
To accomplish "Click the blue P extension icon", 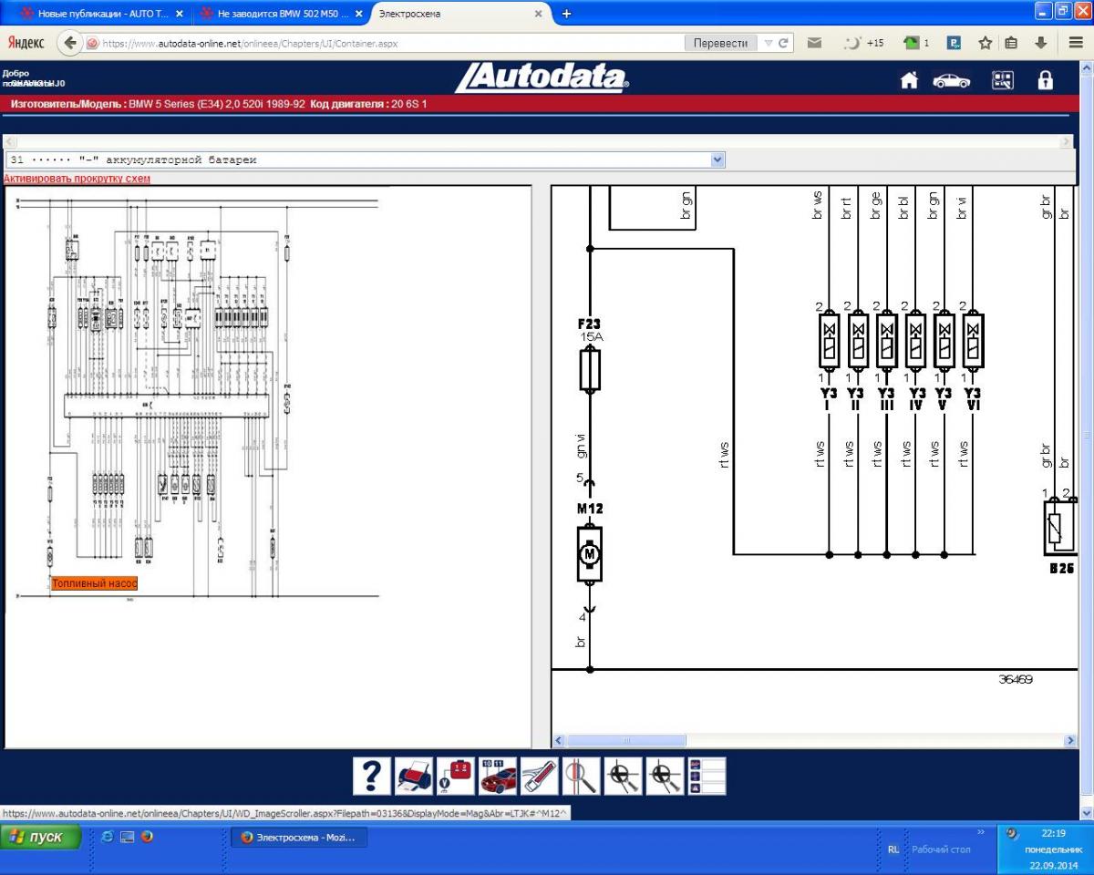I will [x=955, y=43].
